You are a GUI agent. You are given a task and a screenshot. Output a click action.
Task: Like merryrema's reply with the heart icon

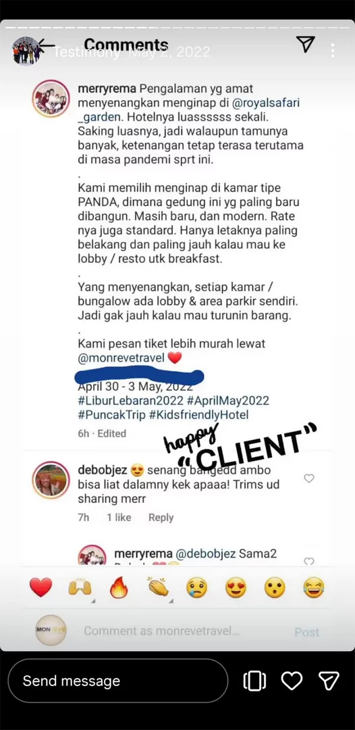click(309, 562)
